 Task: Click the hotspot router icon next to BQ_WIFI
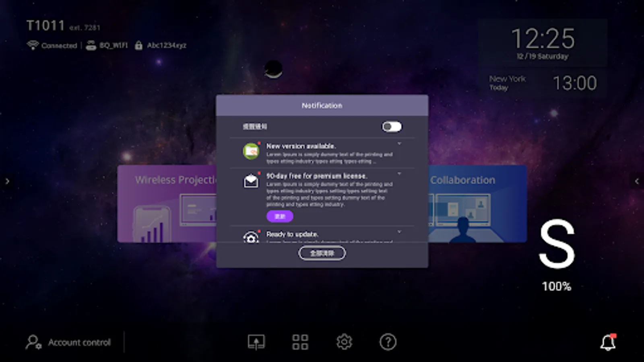click(x=91, y=45)
